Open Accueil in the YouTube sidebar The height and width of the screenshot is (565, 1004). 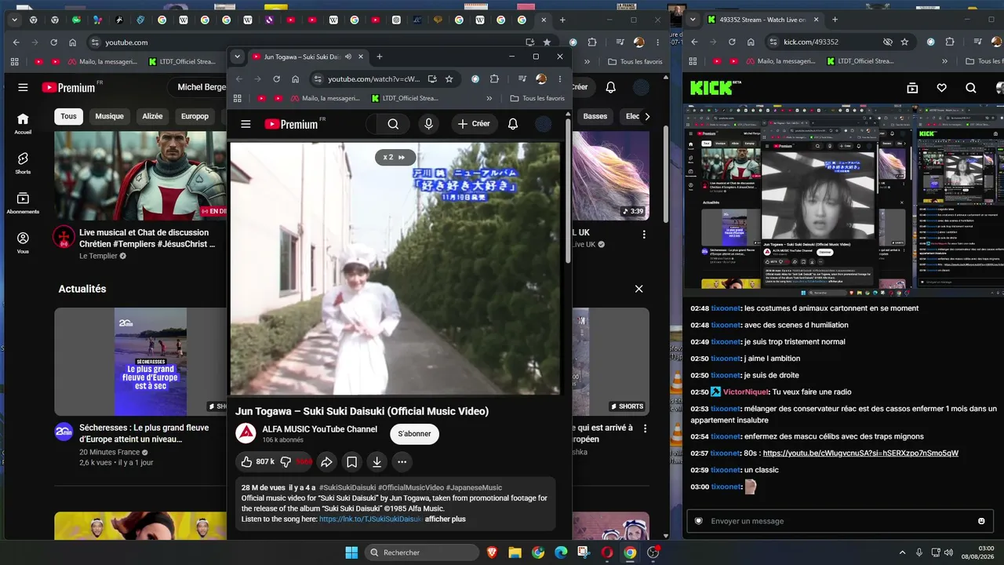click(23, 123)
